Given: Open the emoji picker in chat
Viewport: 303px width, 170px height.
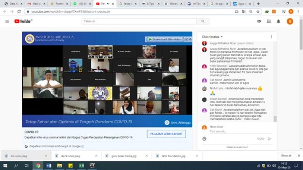Looking at the screenshot, I should (x=204, y=139).
